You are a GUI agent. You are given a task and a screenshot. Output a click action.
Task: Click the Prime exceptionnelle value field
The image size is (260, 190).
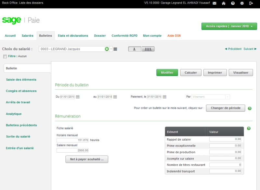225,146
